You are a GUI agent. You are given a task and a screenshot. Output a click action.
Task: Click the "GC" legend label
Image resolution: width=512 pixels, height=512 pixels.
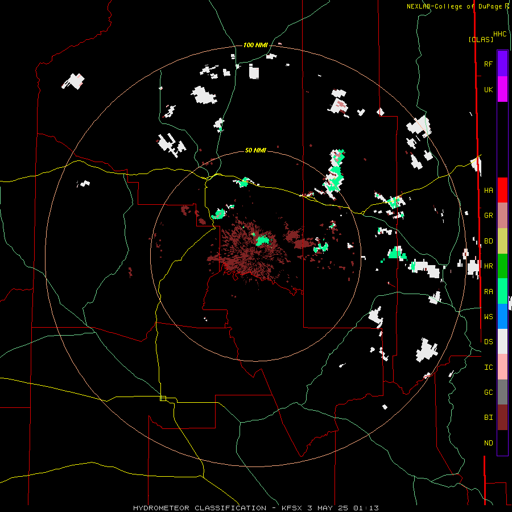tap(488, 393)
